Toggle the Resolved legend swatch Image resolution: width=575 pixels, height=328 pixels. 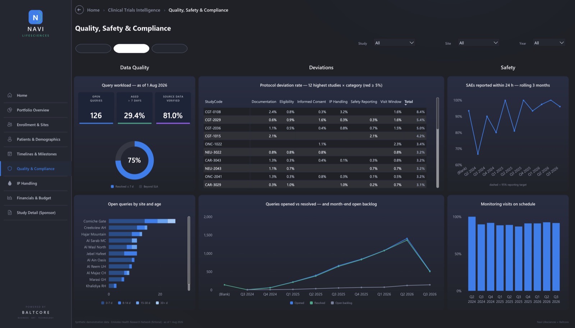[311, 303]
